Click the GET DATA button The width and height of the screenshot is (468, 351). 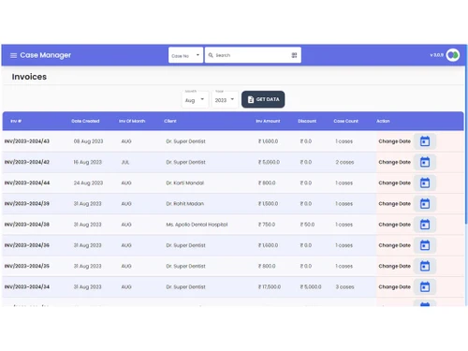coord(263,99)
